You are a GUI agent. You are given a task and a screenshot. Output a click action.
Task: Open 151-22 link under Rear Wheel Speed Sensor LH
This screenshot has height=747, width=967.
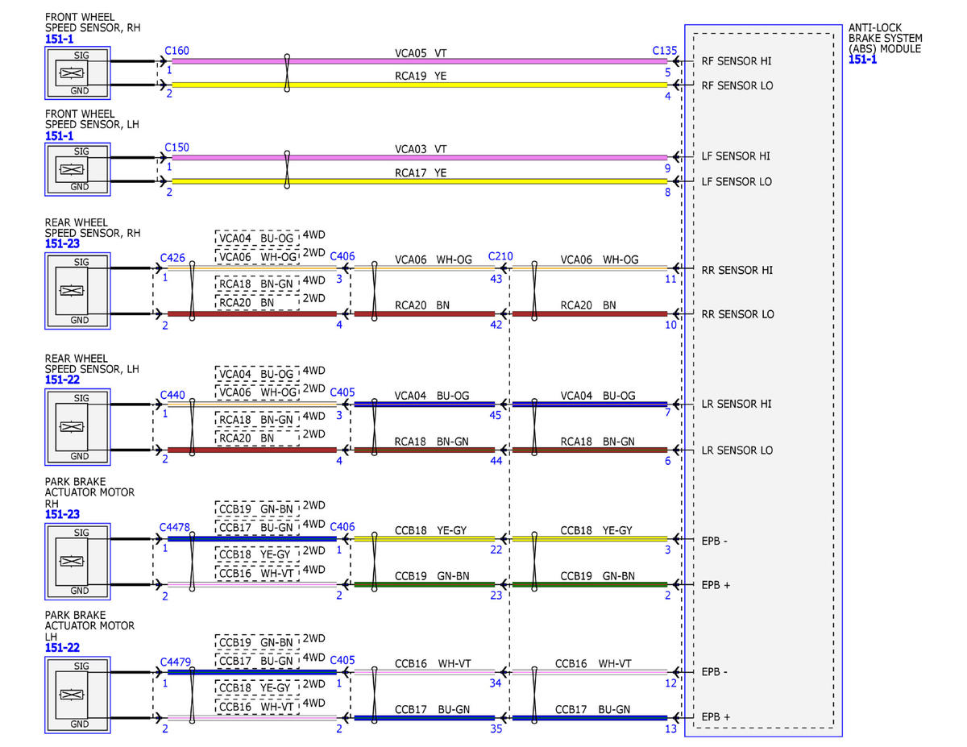tap(63, 379)
